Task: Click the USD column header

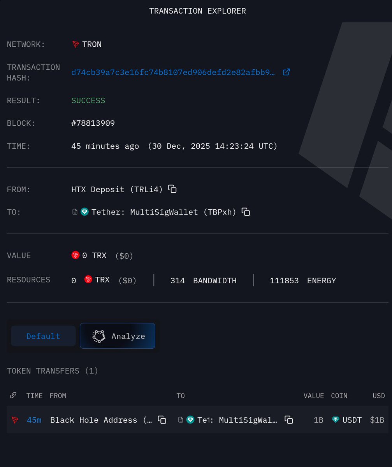Action: (379, 396)
